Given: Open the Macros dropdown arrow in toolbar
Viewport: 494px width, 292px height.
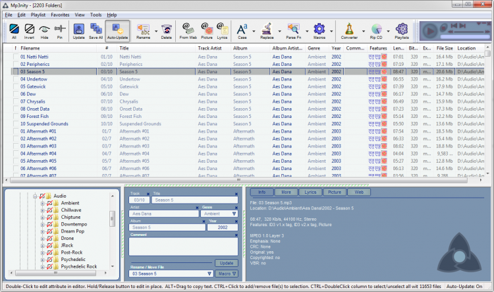Looking at the screenshot, I should point(331,31).
